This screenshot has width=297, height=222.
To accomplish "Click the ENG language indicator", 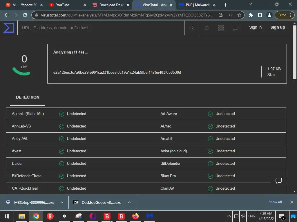I will [x=251, y=216].
